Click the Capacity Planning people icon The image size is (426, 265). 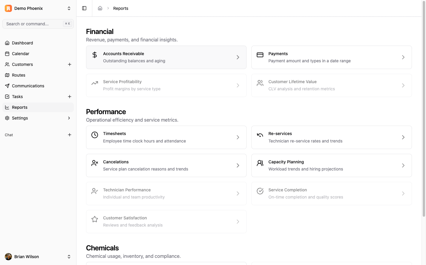(x=260, y=163)
